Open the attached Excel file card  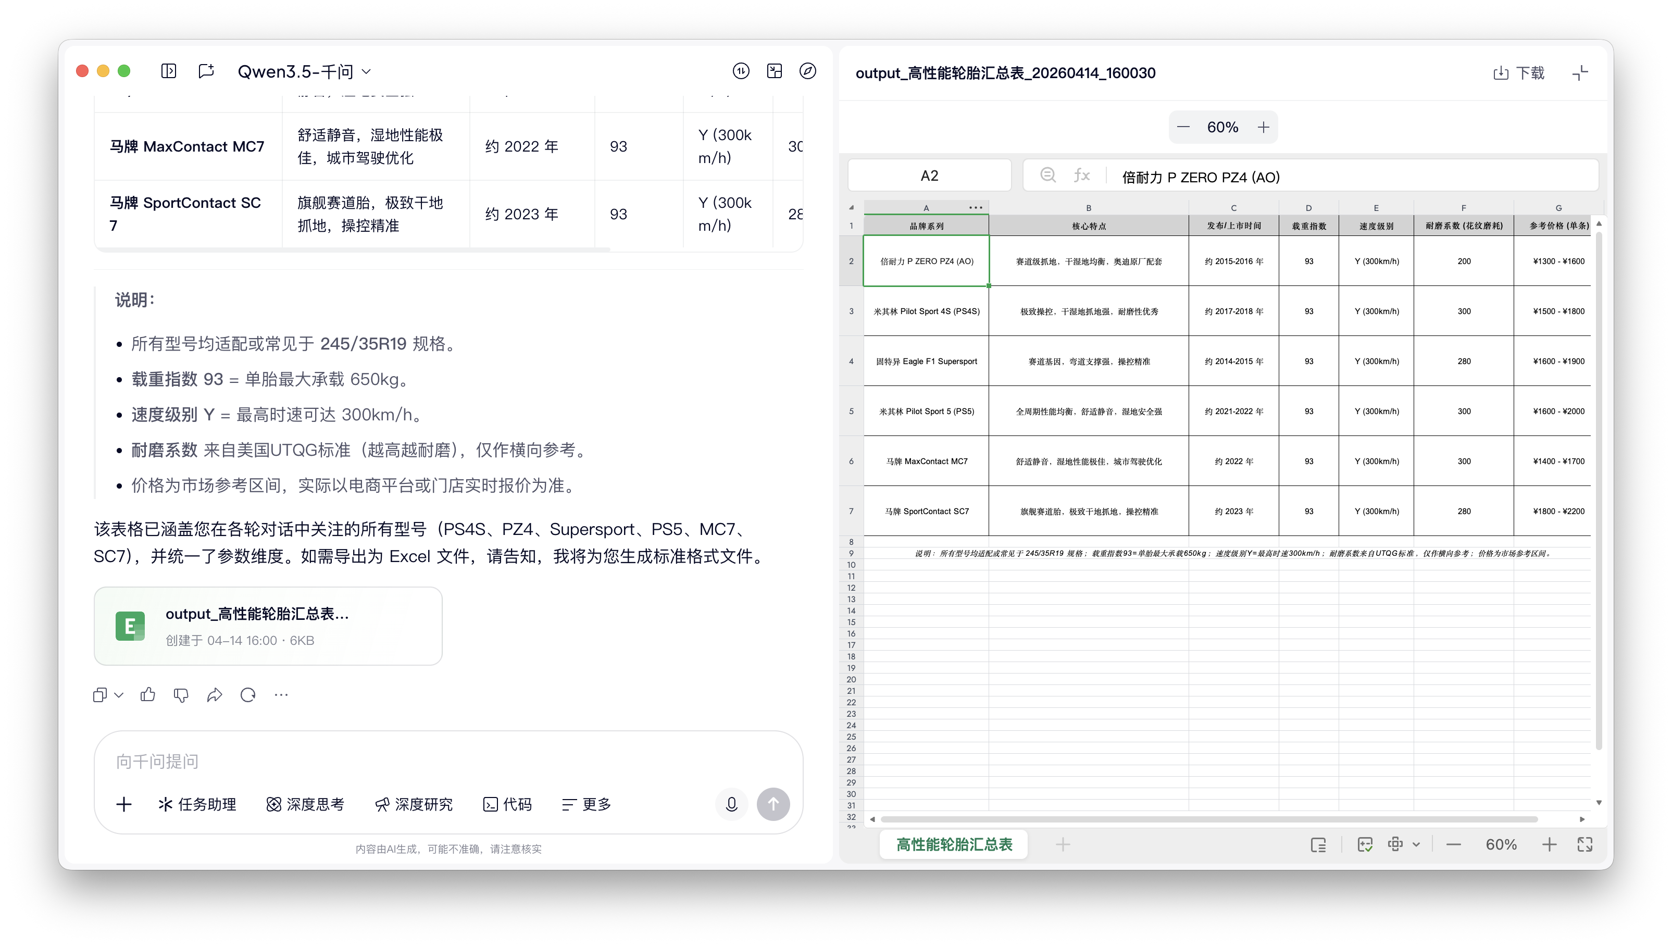[267, 626]
